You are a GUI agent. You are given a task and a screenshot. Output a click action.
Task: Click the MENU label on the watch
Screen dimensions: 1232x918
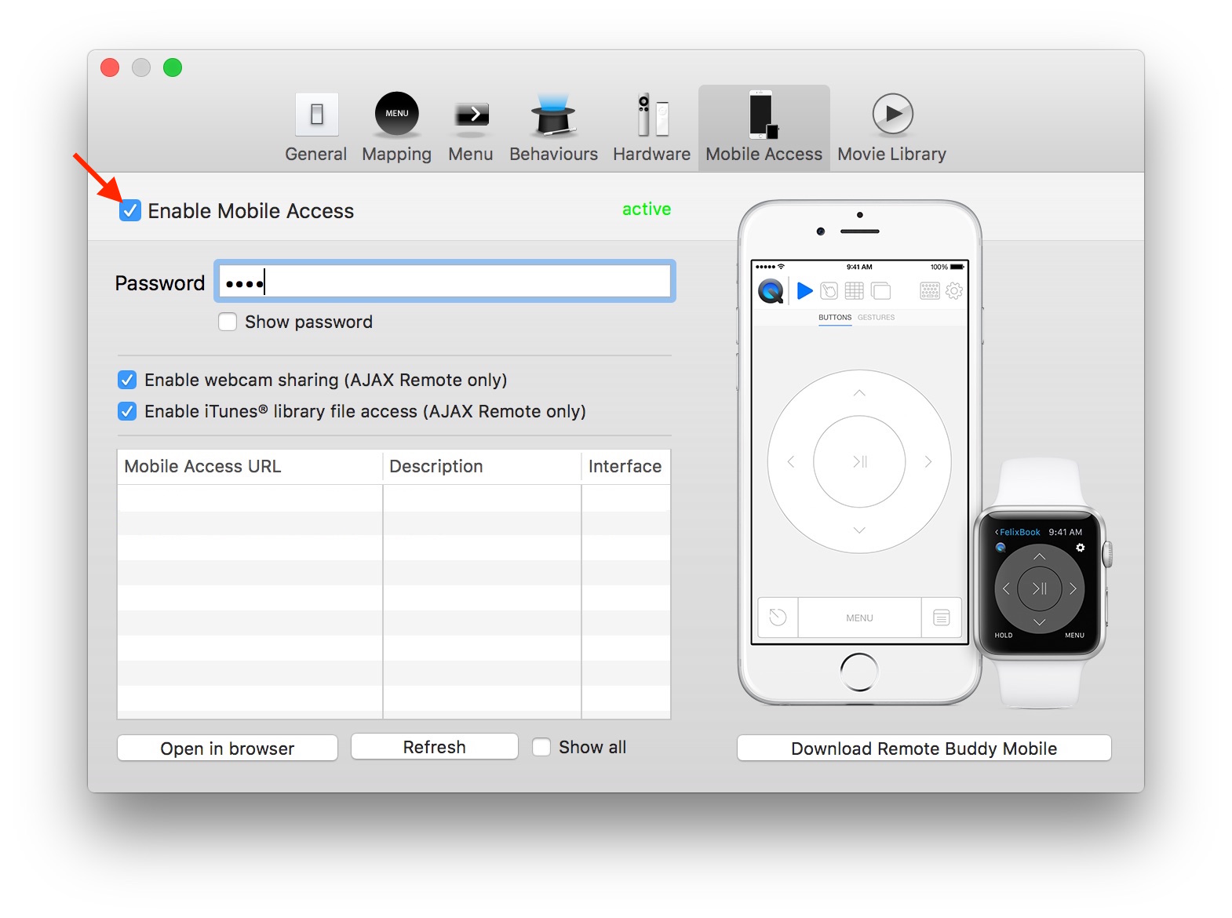[x=1074, y=636]
